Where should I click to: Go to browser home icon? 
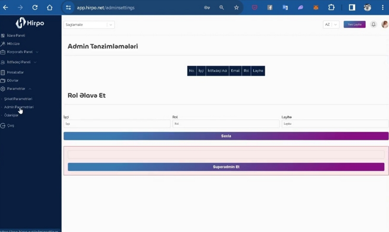click(x=50, y=7)
